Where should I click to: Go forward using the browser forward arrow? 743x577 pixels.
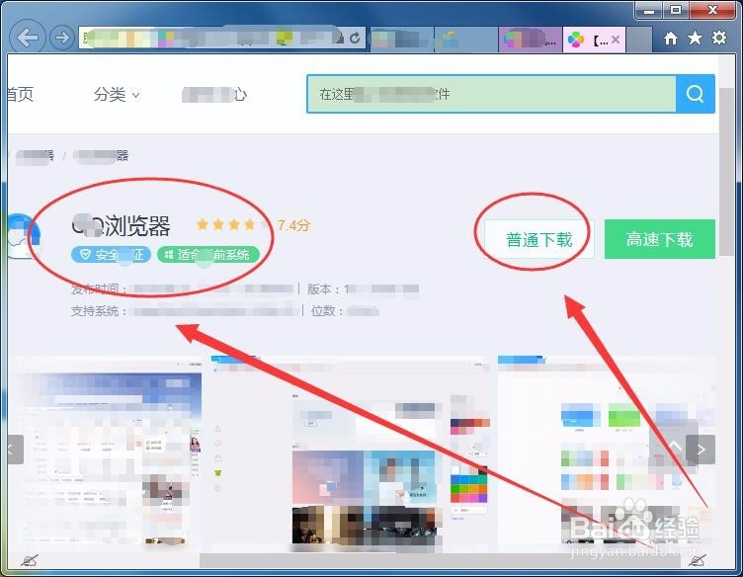pos(61,38)
